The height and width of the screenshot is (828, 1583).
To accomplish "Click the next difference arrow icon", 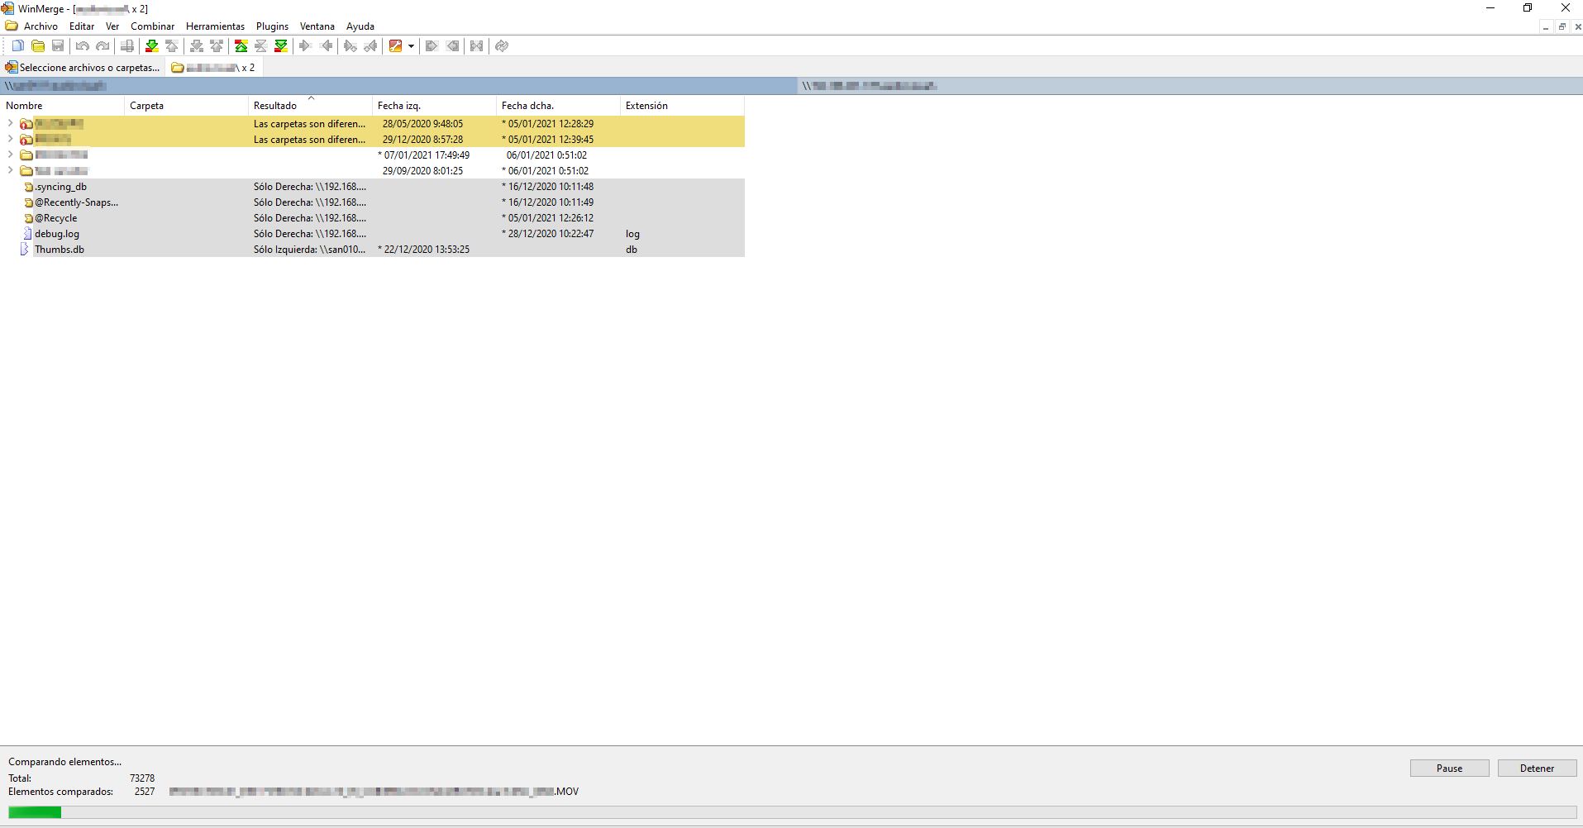I will (x=151, y=45).
